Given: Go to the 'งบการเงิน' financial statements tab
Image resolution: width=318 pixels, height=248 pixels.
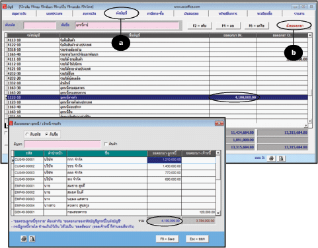Looking at the screenshot, I should [x=89, y=14].
